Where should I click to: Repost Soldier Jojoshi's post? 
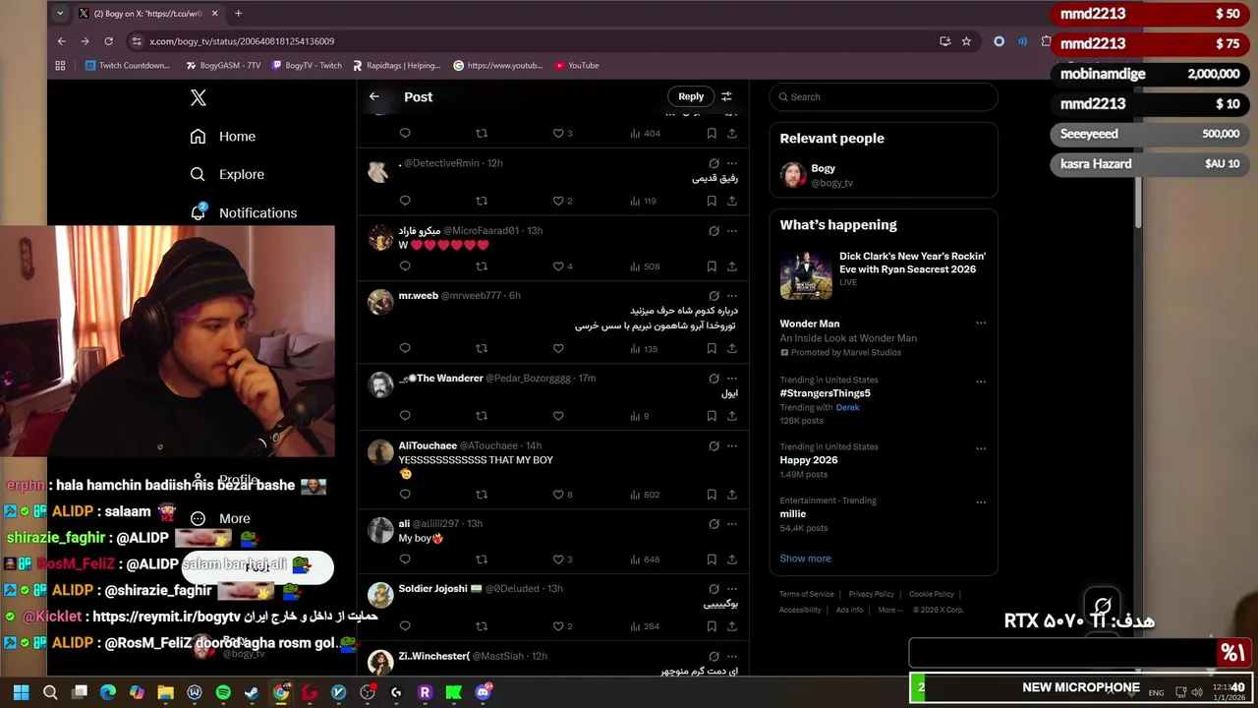tap(482, 625)
